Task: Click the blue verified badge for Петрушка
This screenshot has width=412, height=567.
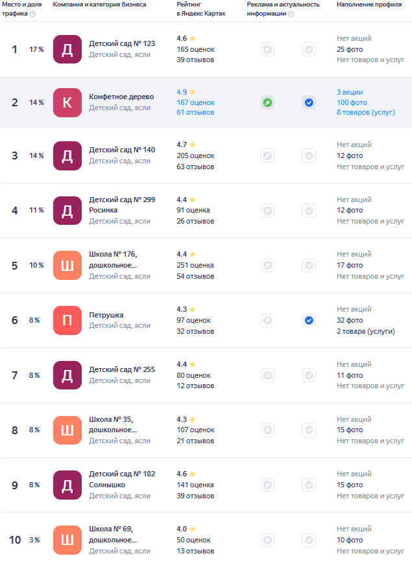Action: (x=309, y=320)
